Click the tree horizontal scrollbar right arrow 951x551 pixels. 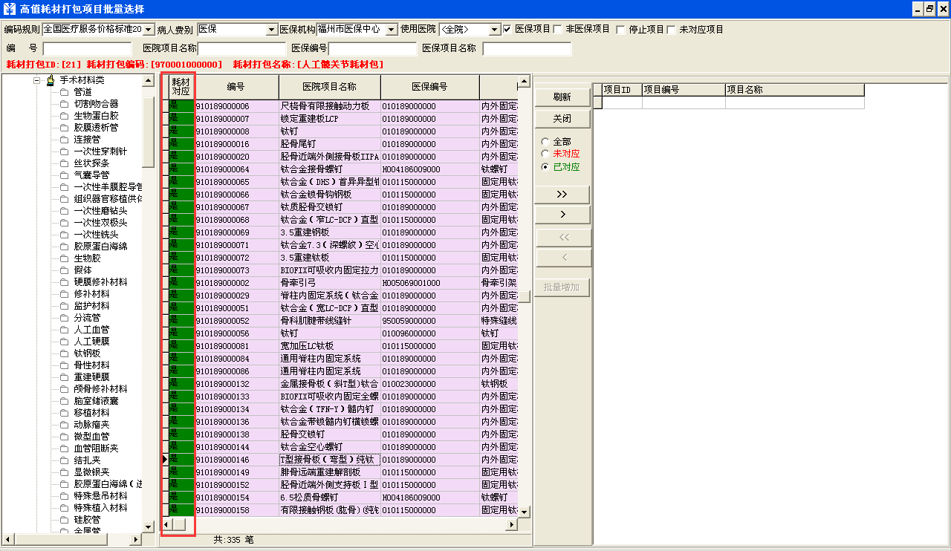(x=136, y=539)
